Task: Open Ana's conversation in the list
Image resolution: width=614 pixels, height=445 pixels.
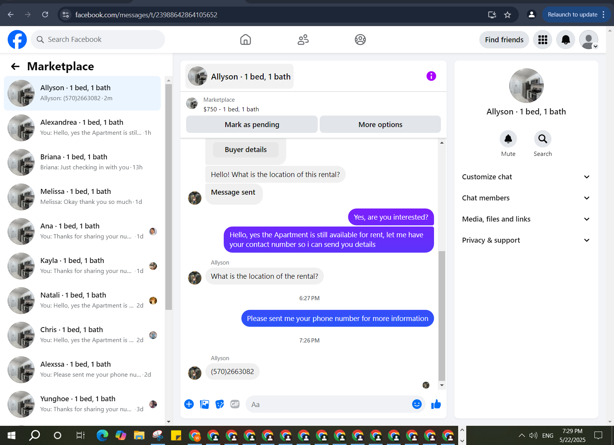Action: tap(82, 232)
